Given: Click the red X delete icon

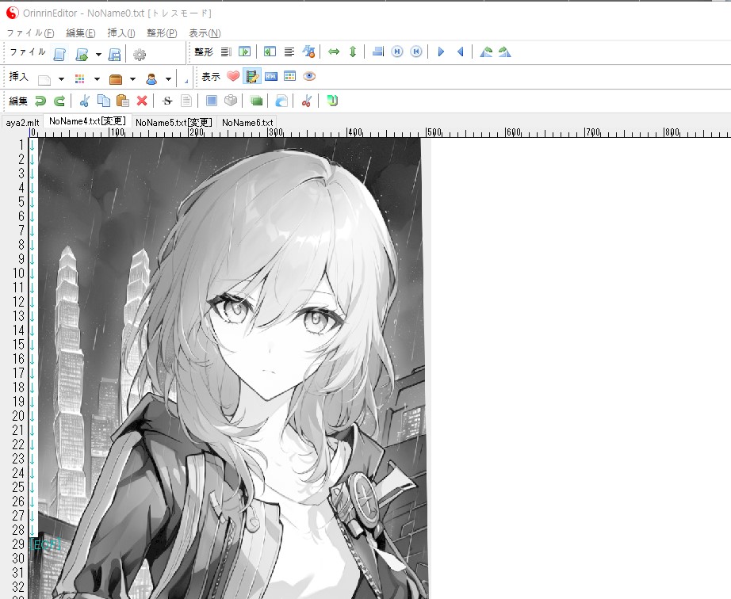Looking at the screenshot, I should coord(142,101).
